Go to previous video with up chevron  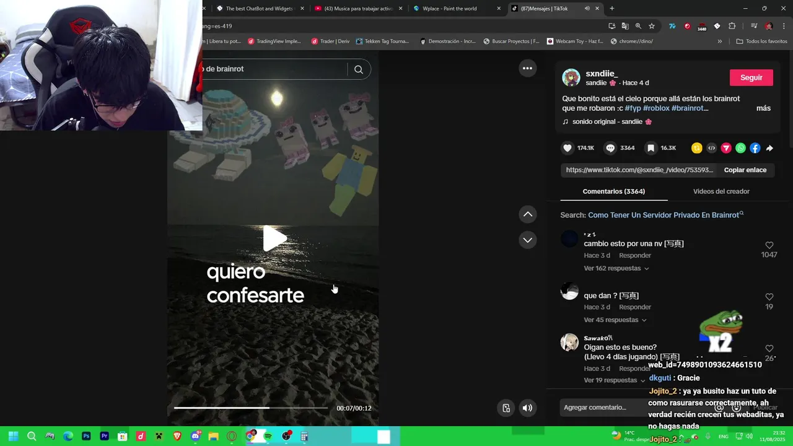[528, 214]
